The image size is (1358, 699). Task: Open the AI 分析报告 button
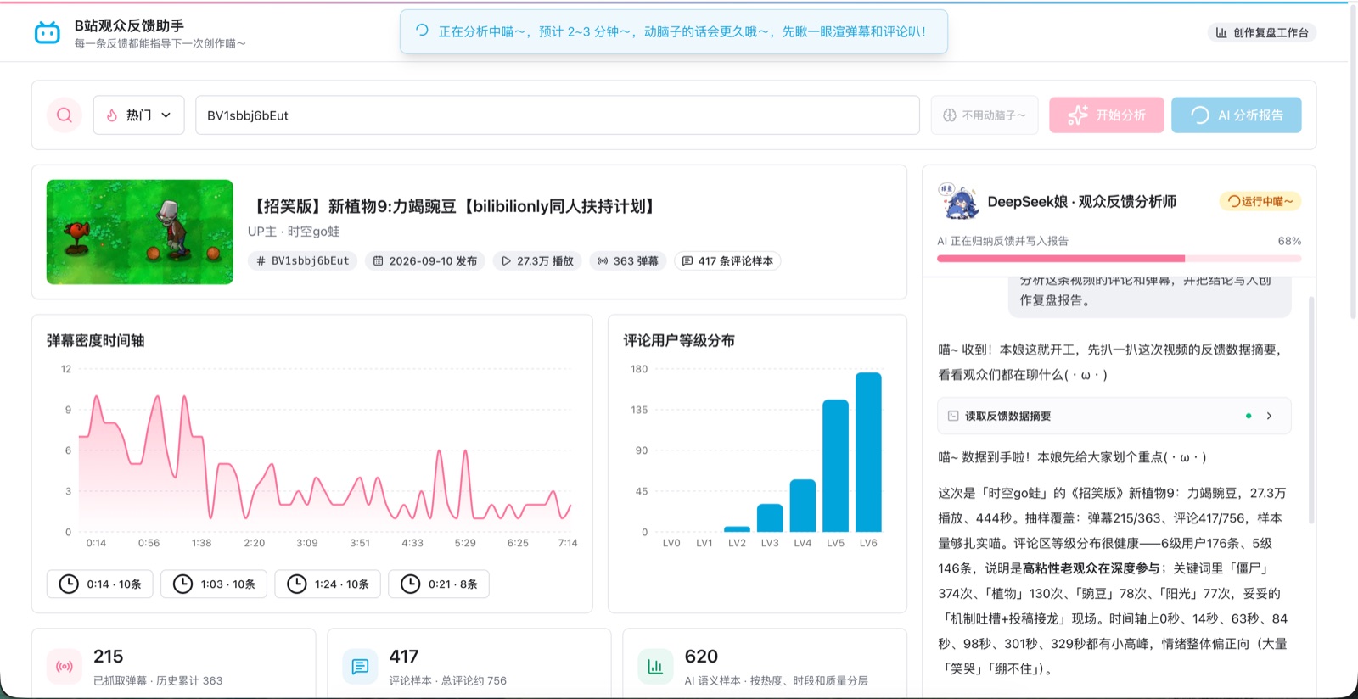click(1237, 115)
